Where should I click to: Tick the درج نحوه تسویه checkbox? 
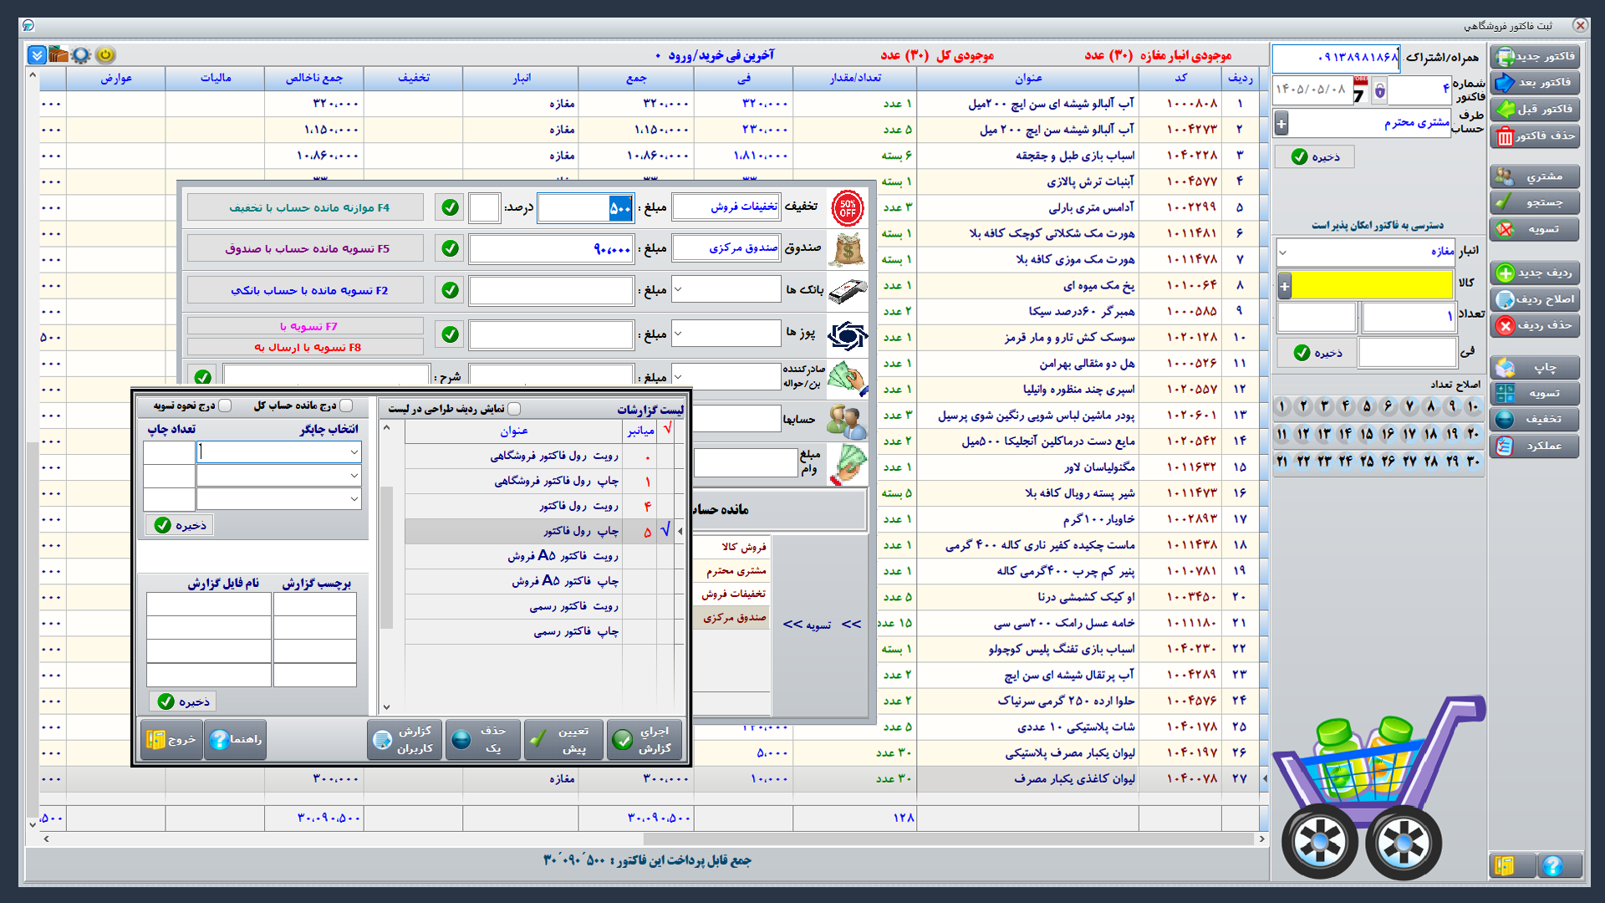tap(225, 406)
